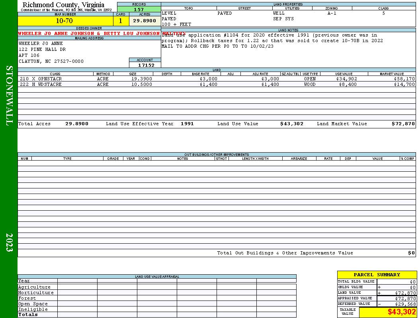Screen dimensions: 418x318
Task: Select the 210 X OPNSTACR land row
Action: pos(217,79)
